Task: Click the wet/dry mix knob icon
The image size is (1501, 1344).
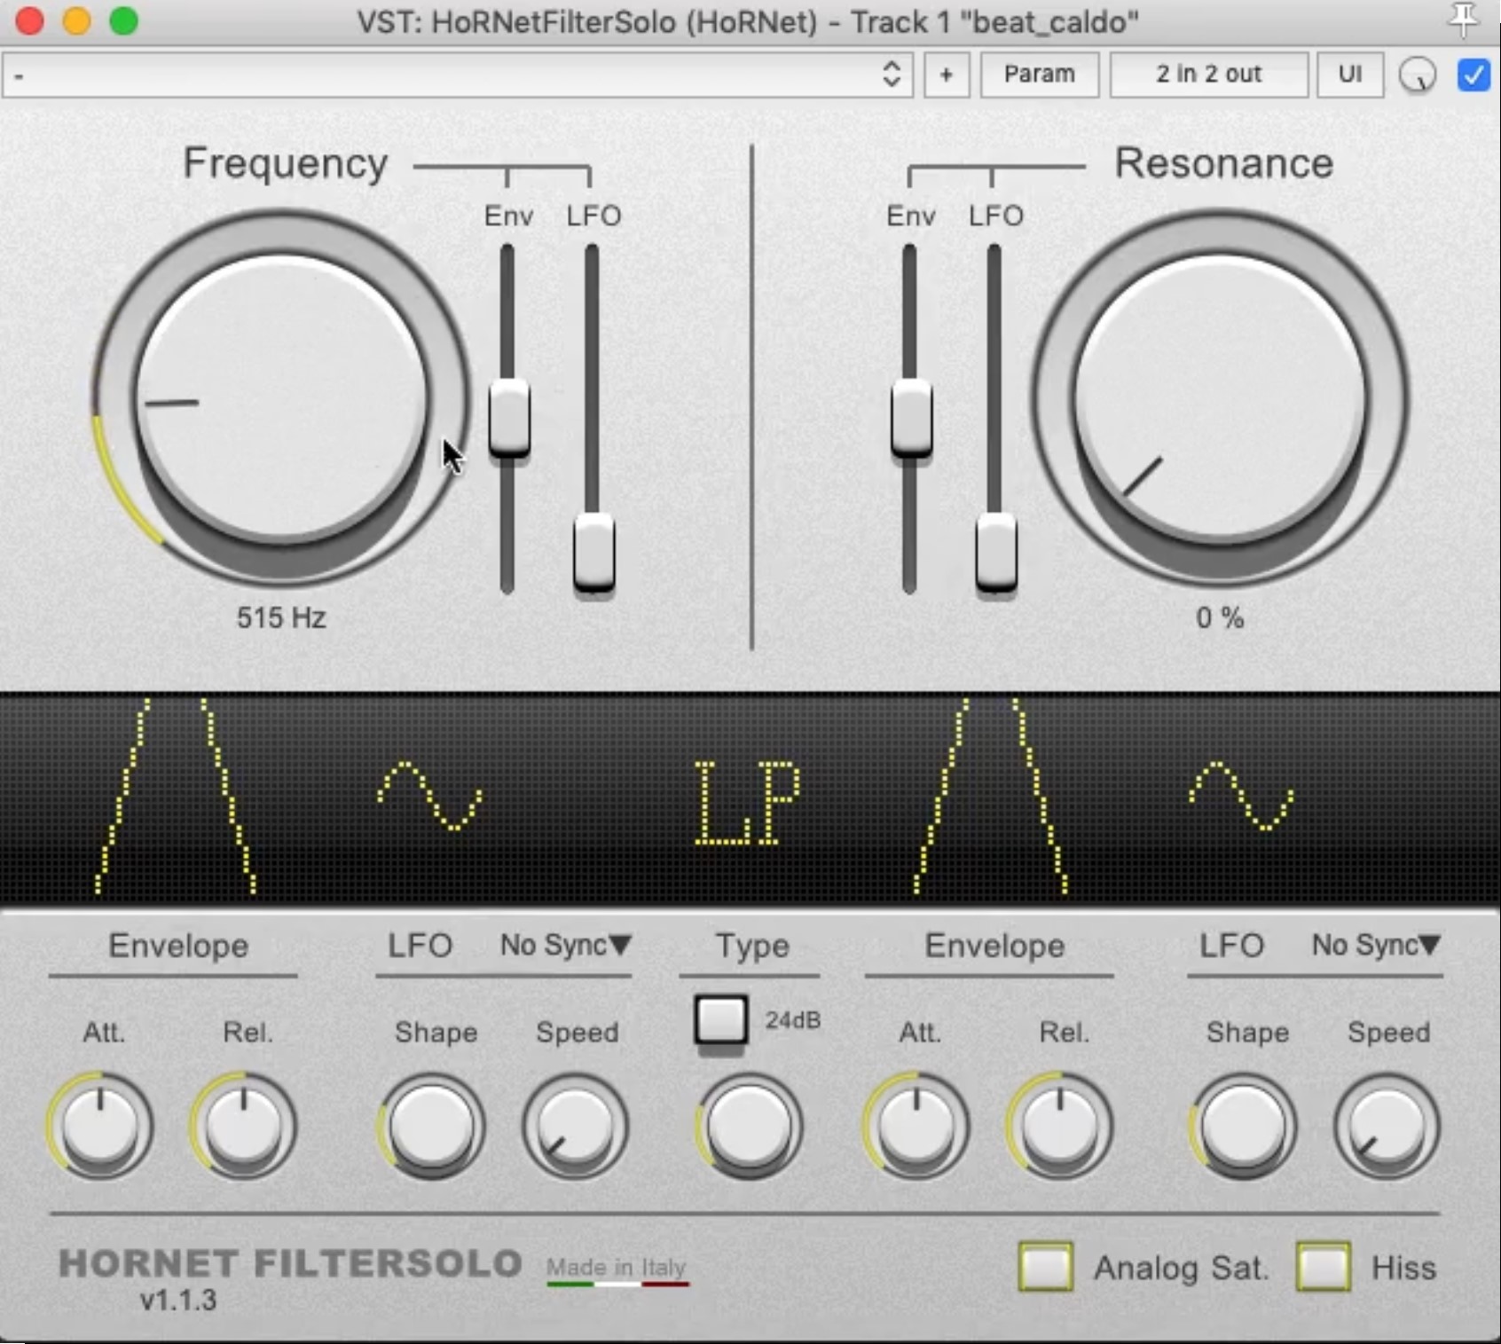Action: [x=1418, y=75]
